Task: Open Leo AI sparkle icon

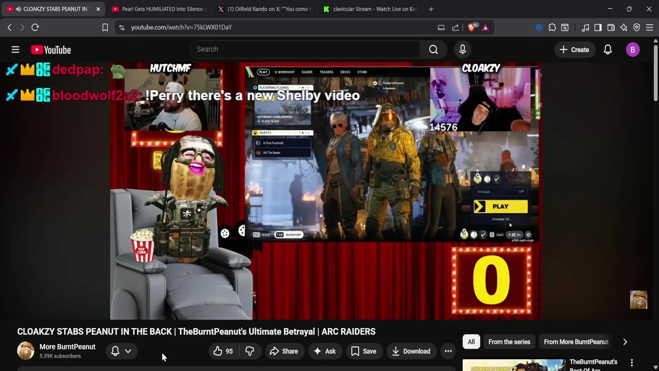Action: click(x=623, y=27)
